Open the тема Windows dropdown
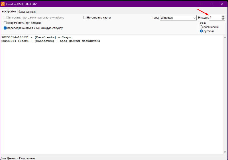The image size is (228, 160). (x=178, y=18)
